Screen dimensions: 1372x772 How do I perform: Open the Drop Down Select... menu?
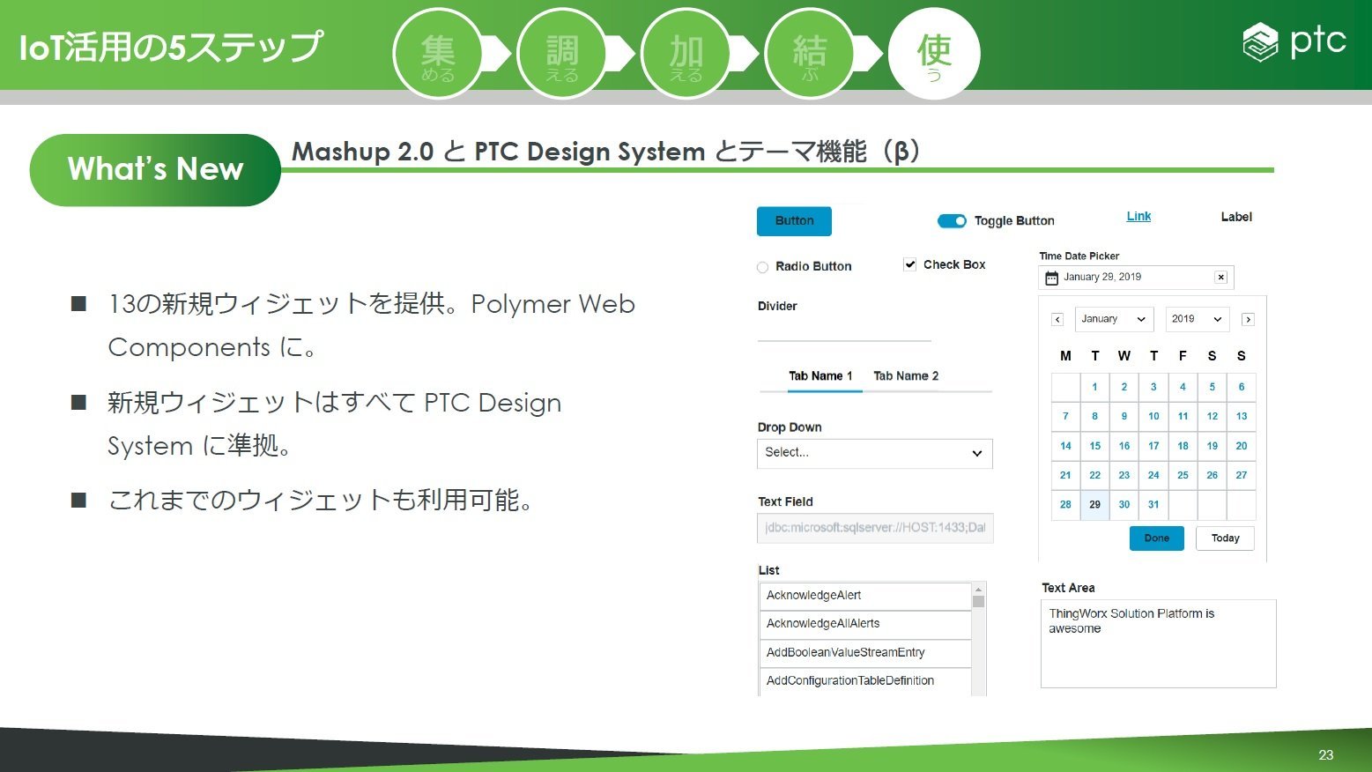[x=874, y=453]
